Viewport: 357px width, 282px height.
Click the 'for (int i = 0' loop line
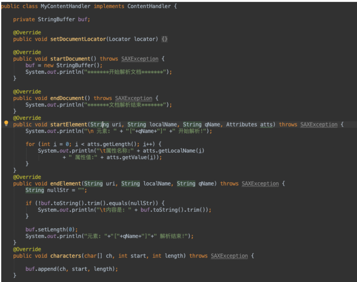(93, 144)
